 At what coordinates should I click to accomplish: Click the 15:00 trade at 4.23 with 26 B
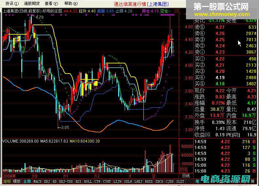225,171
